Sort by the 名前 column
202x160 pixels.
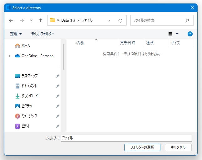[80, 43]
